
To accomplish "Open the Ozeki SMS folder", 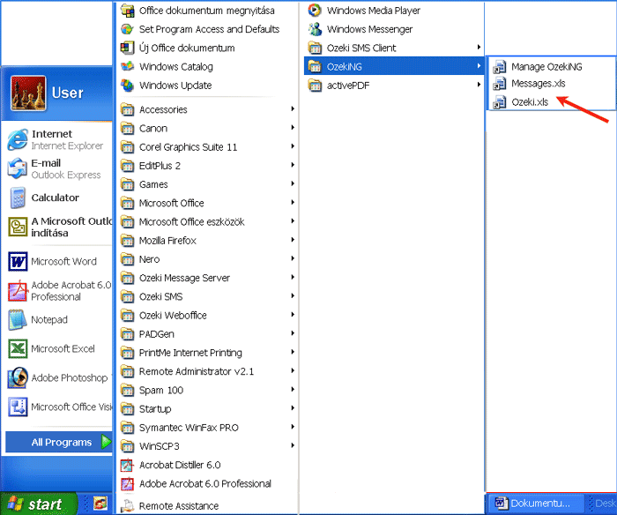I will pyautogui.click(x=208, y=296).
